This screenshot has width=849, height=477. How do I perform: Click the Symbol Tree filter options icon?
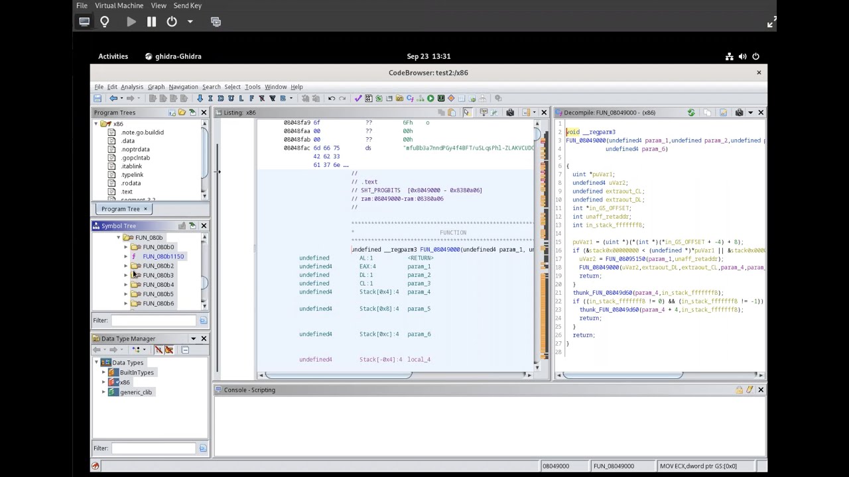(203, 321)
